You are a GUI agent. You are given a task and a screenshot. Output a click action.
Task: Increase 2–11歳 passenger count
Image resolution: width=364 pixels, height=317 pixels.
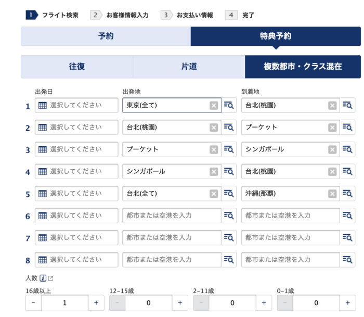pyautogui.click(x=264, y=302)
